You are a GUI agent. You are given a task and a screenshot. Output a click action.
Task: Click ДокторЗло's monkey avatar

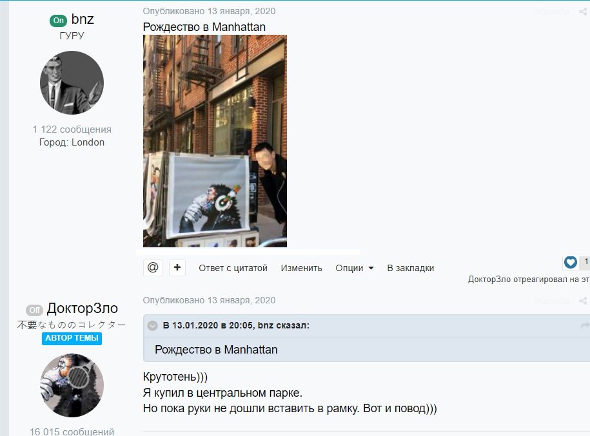pos(72,385)
